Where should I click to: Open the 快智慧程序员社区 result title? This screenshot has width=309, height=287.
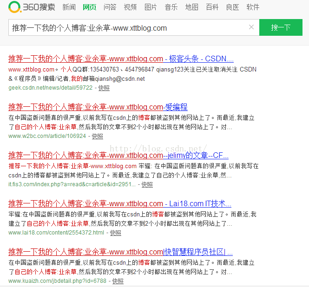tap(120, 252)
